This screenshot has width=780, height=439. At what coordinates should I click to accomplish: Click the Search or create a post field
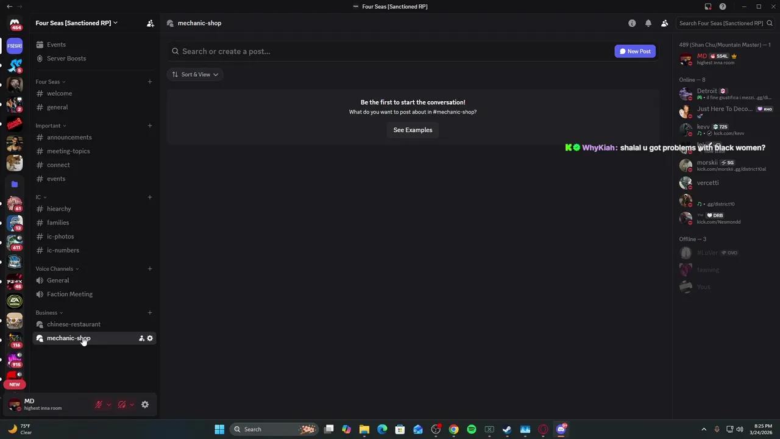click(390, 51)
